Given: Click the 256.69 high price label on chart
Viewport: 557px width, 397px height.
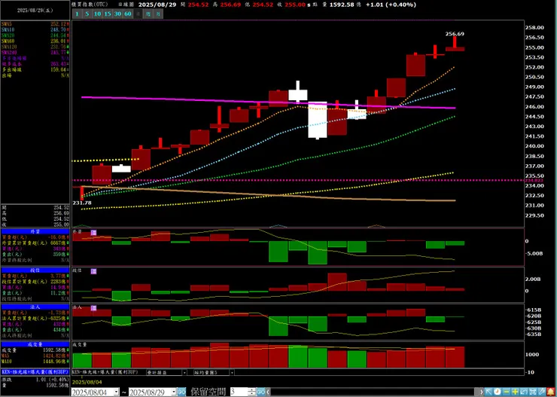Looking at the screenshot, I should [x=455, y=34].
